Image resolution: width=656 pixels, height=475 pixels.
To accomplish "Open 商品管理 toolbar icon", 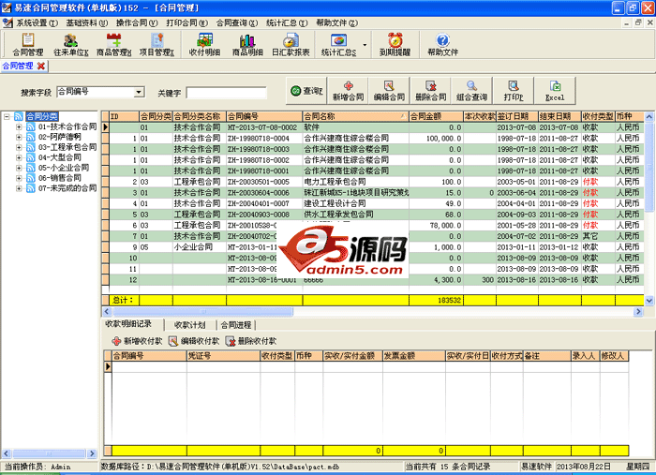I will point(113,45).
